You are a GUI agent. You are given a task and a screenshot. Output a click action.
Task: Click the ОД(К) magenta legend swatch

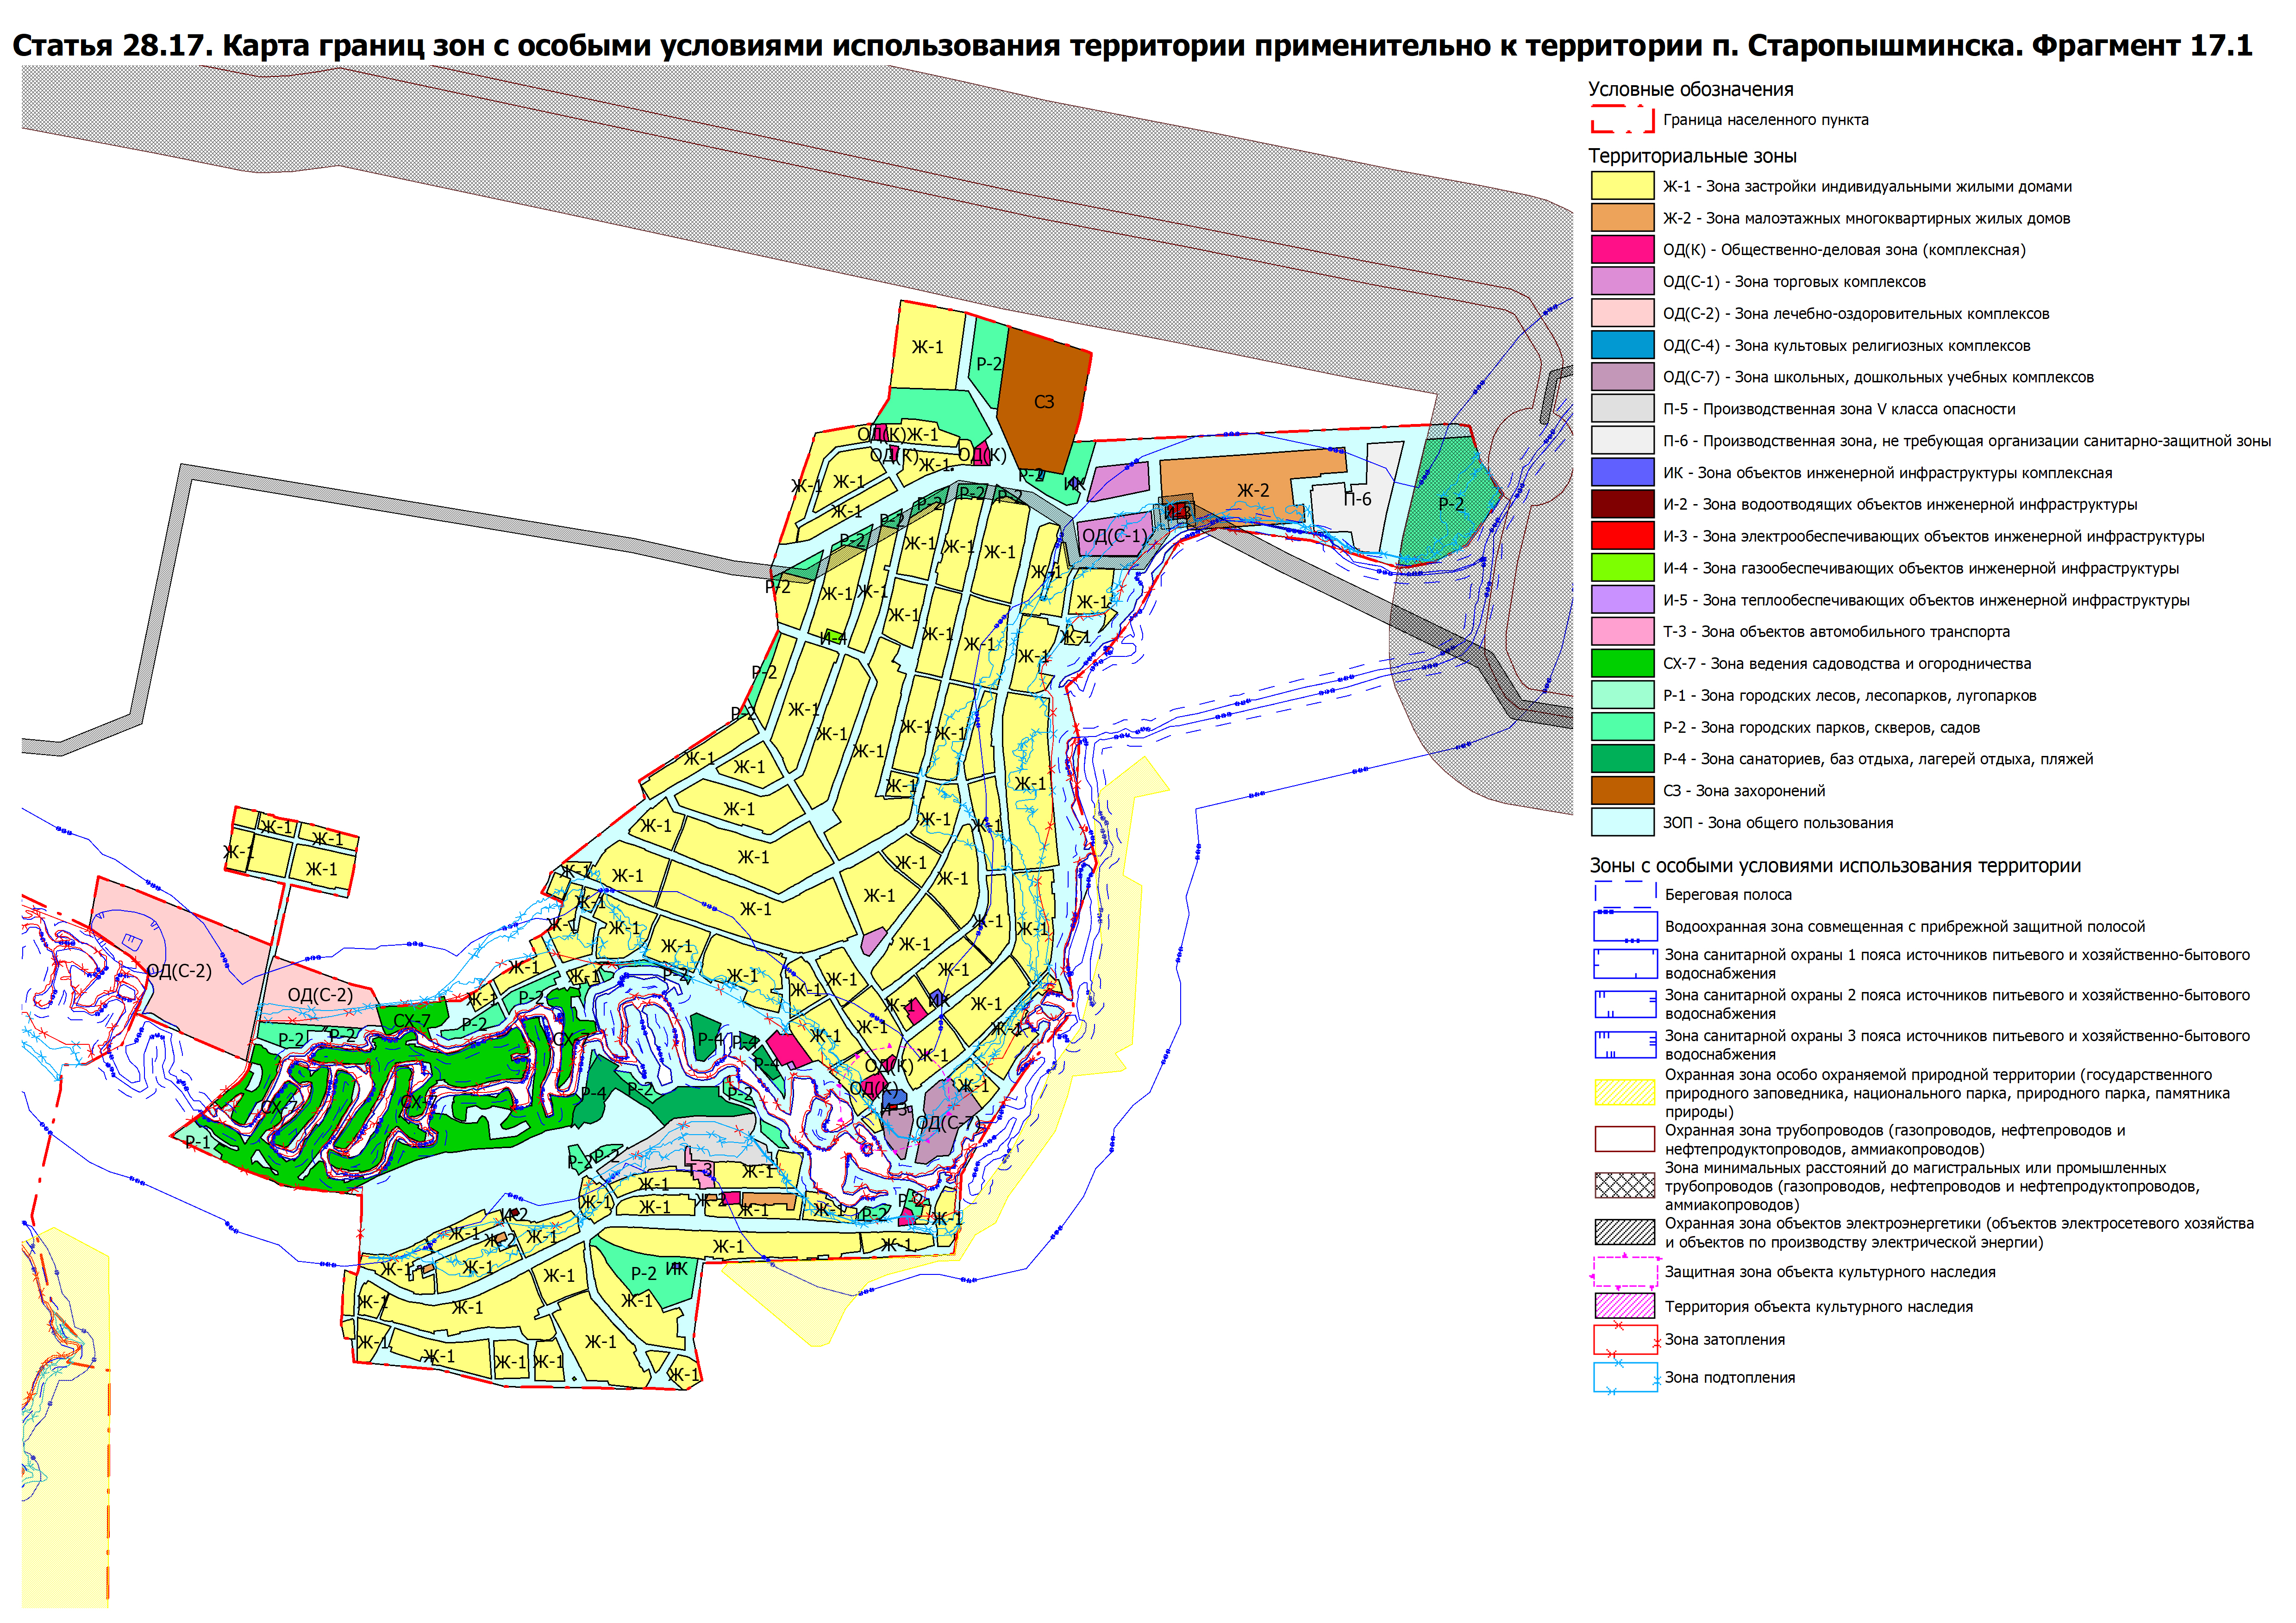point(1622,249)
